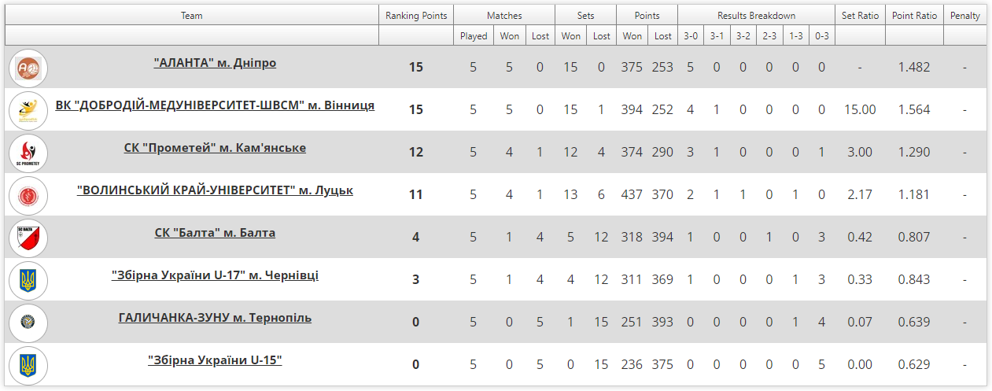Open the Збірна України U-17 м. Чернівці link
992x391 pixels.
(215, 275)
